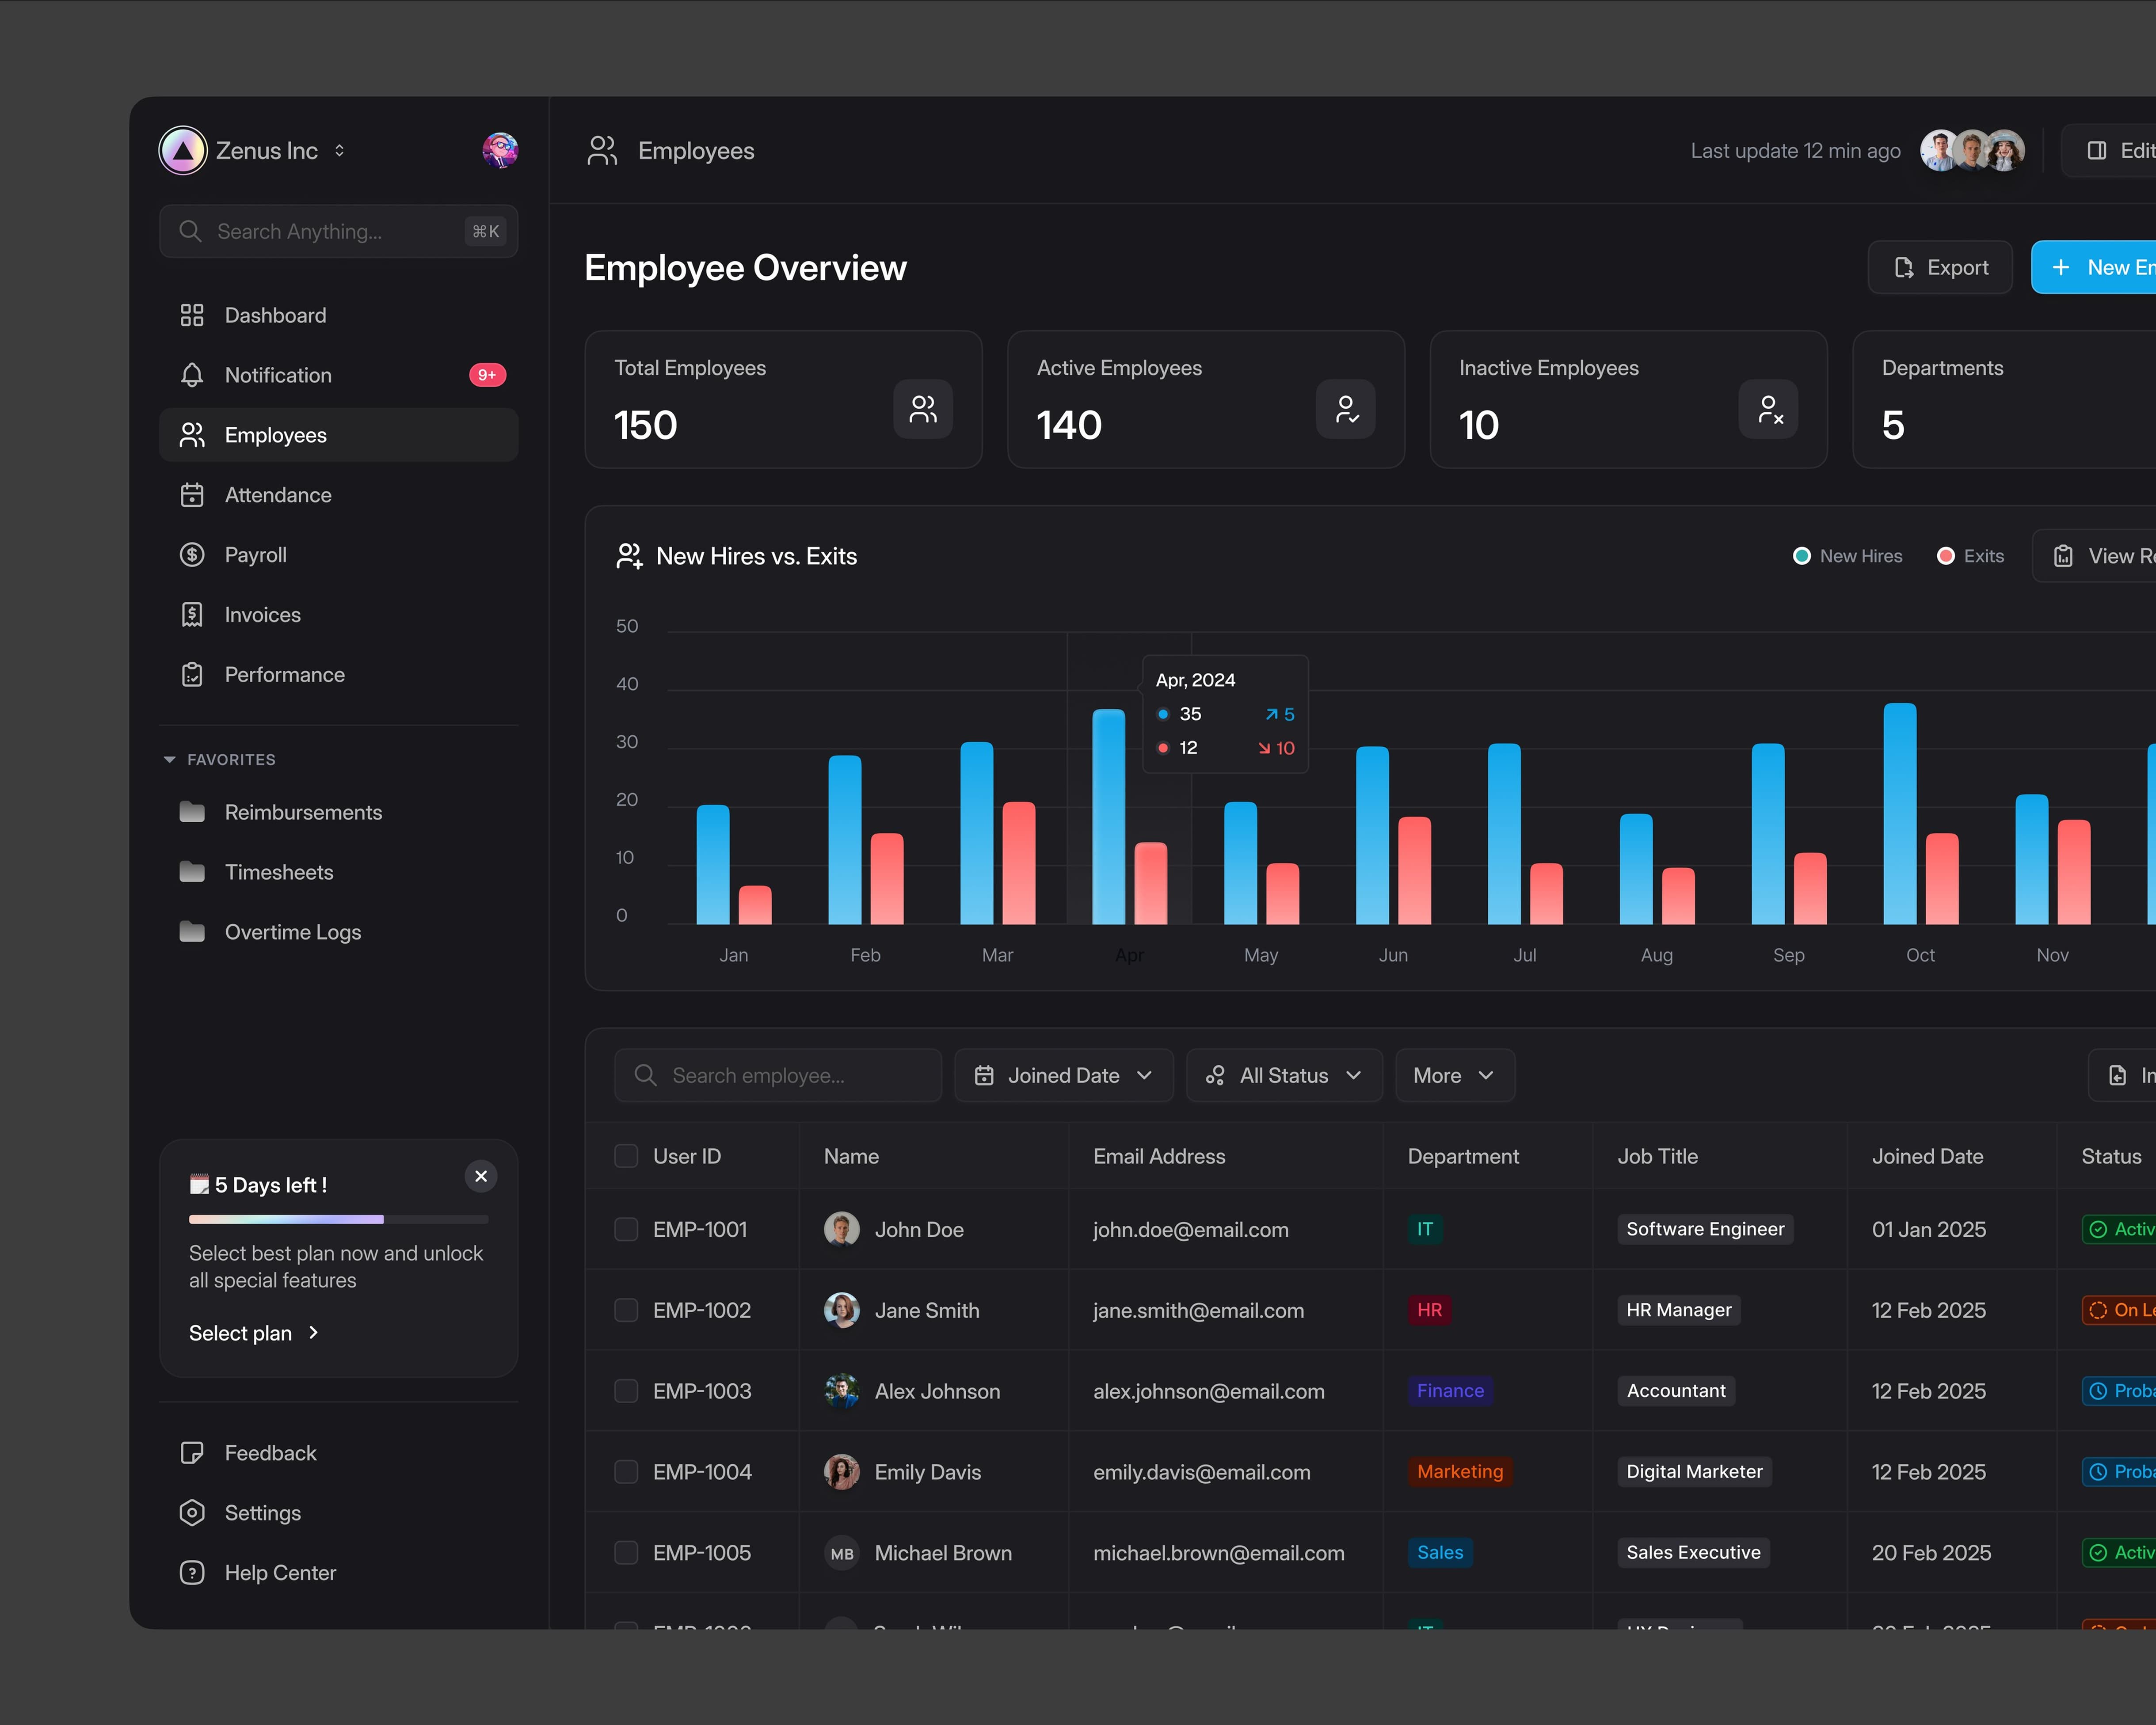Click the Timesheets folder icon
The width and height of the screenshot is (2156, 1725).
[192, 873]
